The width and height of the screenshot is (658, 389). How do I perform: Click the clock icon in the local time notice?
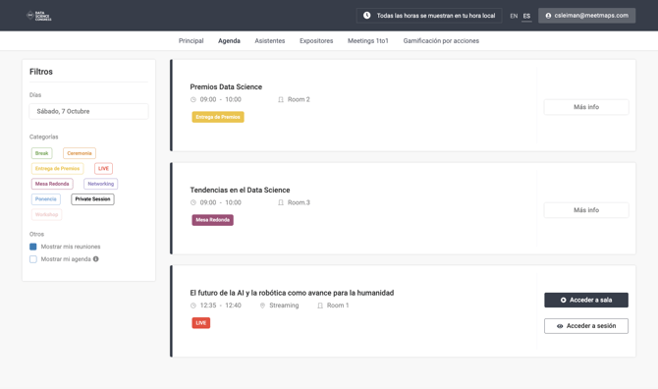click(366, 16)
